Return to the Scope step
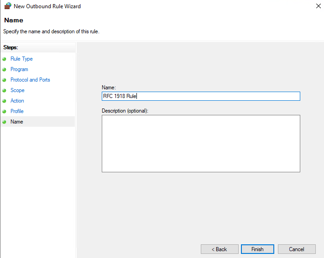 [x=17, y=90]
